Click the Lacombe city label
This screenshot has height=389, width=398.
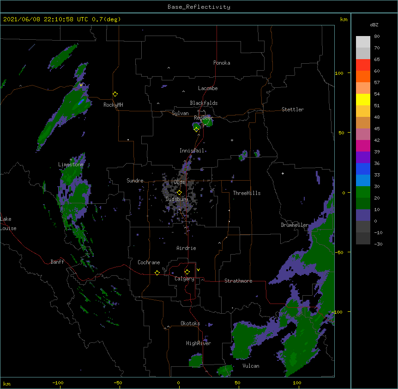208,88
